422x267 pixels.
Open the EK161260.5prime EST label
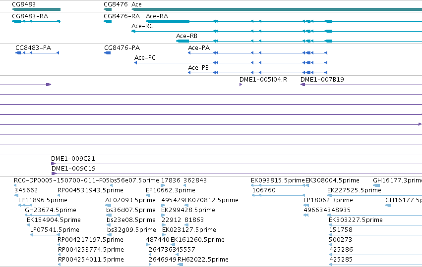[197, 240]
